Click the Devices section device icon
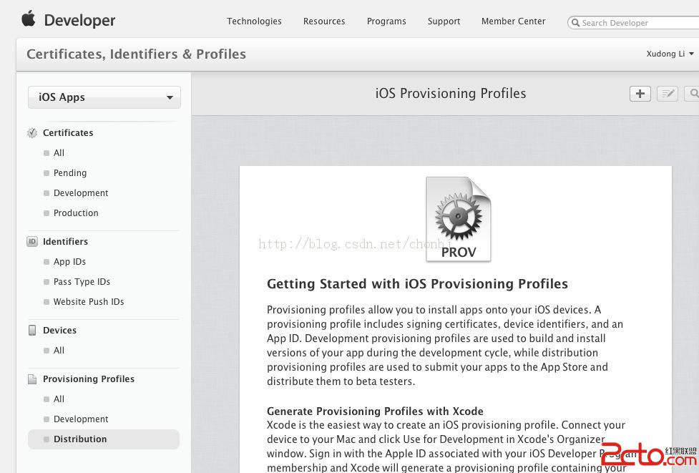 [x=32, y=331]
